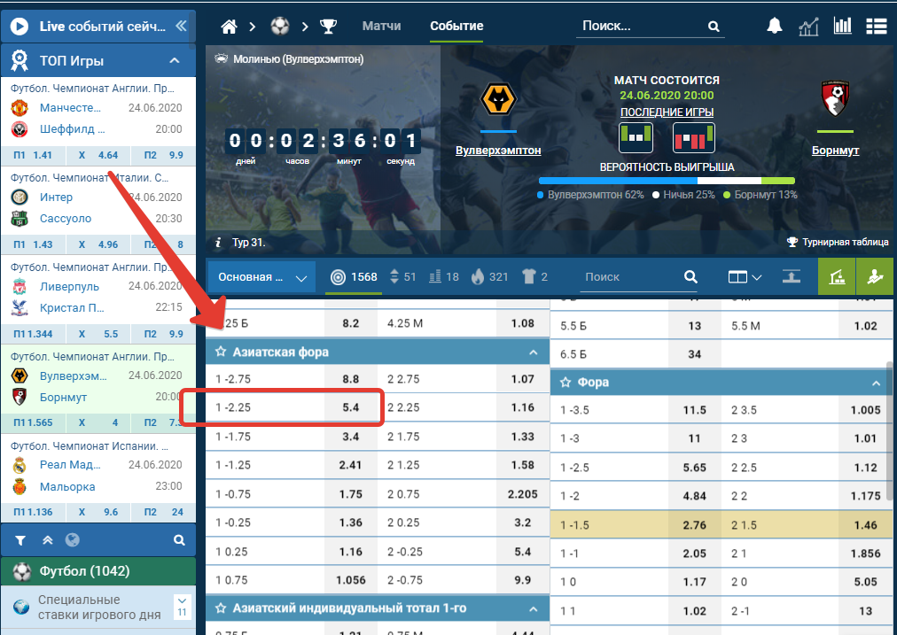
Task: Click the Wolverhampton team logo in header
Action: pyautogui.click(x=498, y=99)
